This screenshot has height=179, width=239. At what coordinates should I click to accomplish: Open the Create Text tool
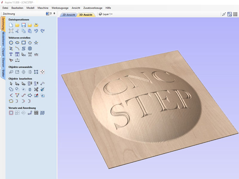click(11, 54)
